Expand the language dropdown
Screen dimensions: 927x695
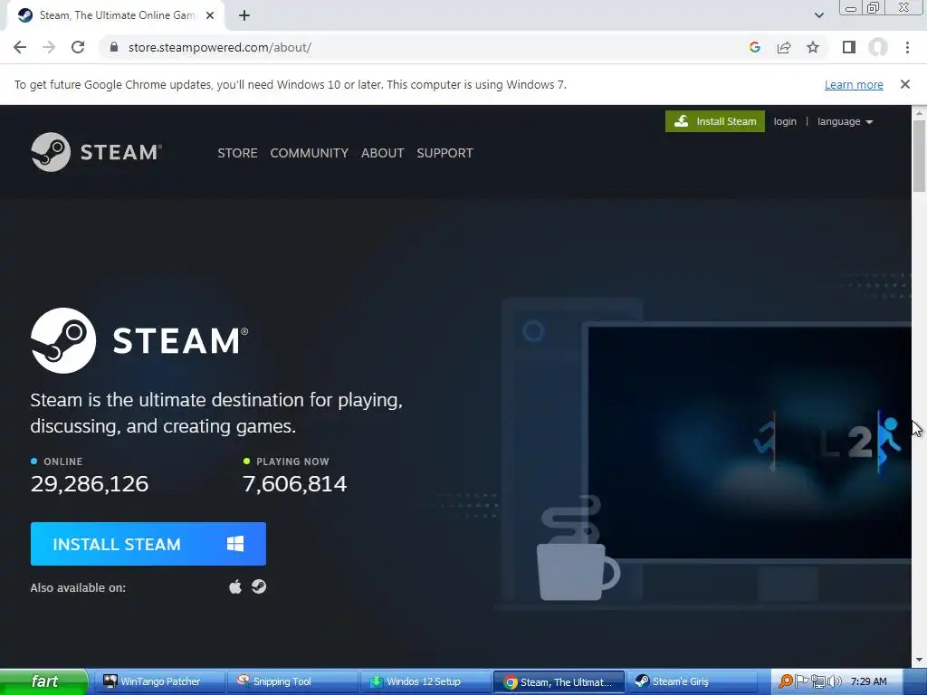click(x=845, y=122)
